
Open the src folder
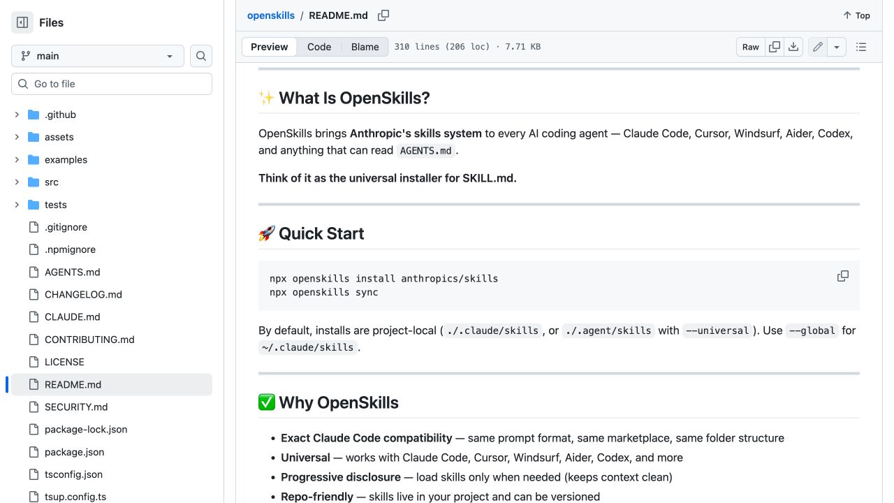52,182
